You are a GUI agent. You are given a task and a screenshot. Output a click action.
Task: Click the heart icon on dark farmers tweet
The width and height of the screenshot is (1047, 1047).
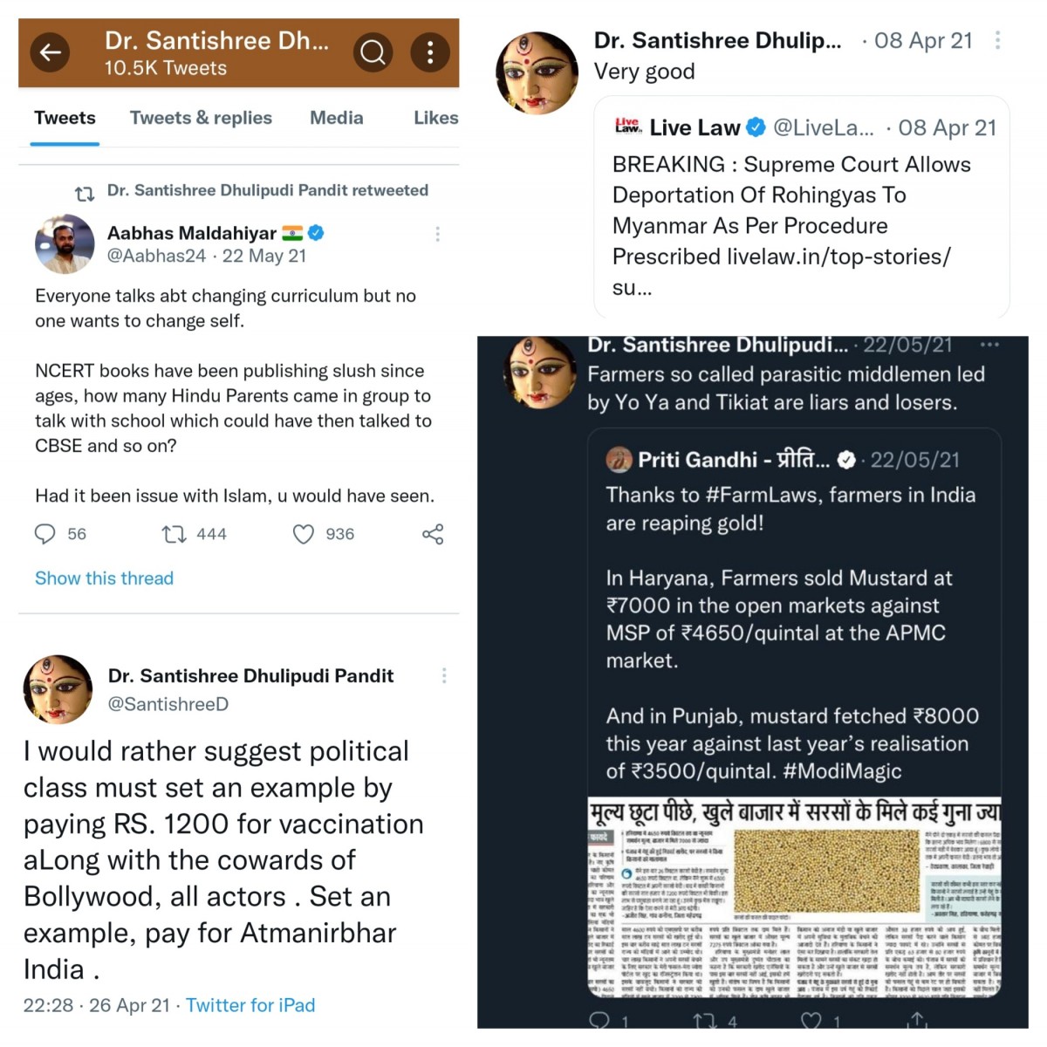[811, 1019]
